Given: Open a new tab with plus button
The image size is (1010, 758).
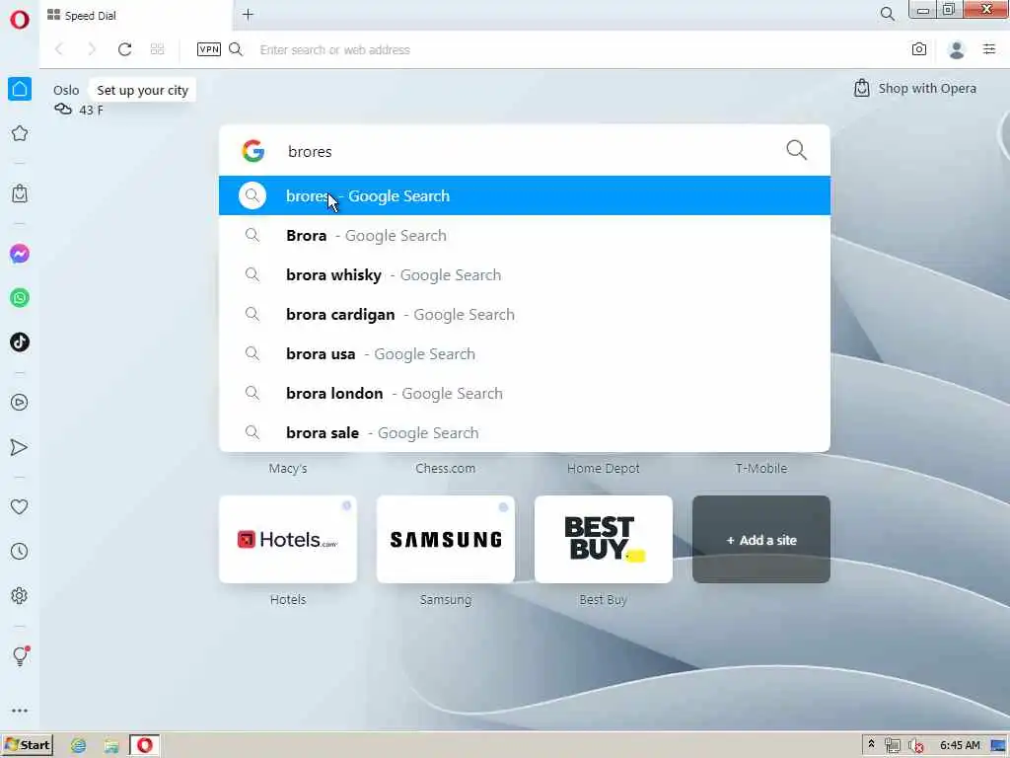Looking at the screenshot, I should 248,14.
